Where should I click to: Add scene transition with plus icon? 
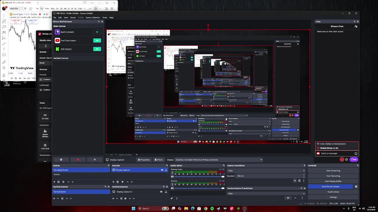[x=295, y=181]
